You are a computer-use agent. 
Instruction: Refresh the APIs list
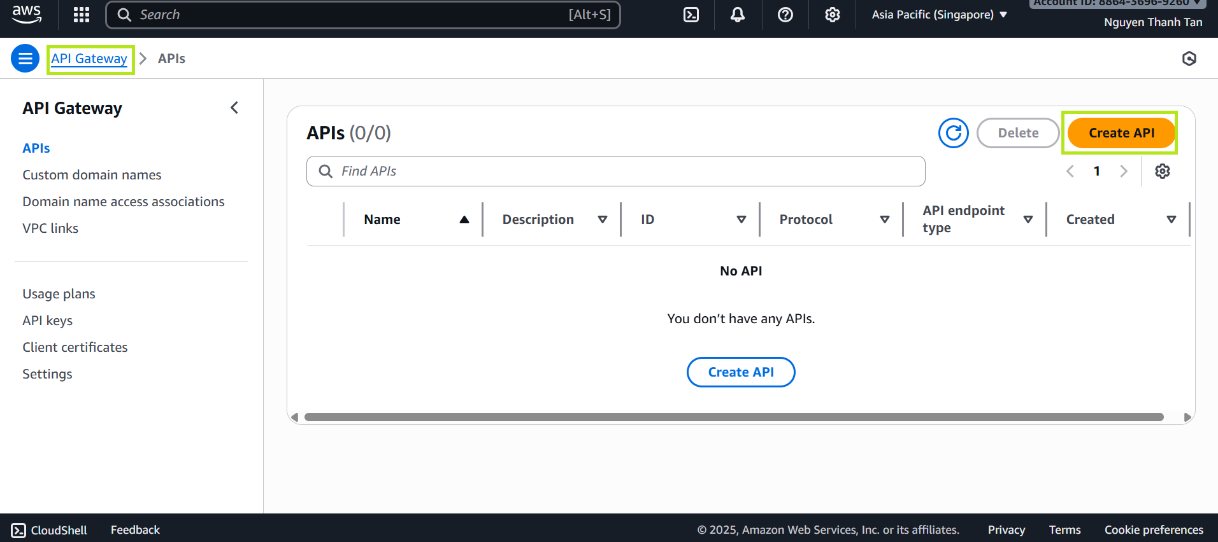click(953, 133)
